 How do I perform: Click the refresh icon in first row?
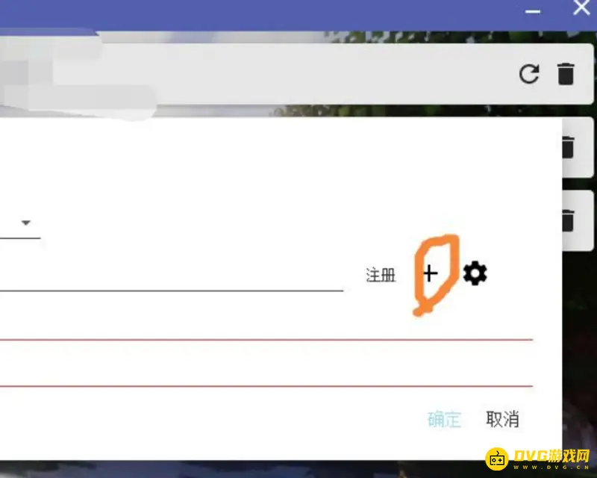click(529, 74)
